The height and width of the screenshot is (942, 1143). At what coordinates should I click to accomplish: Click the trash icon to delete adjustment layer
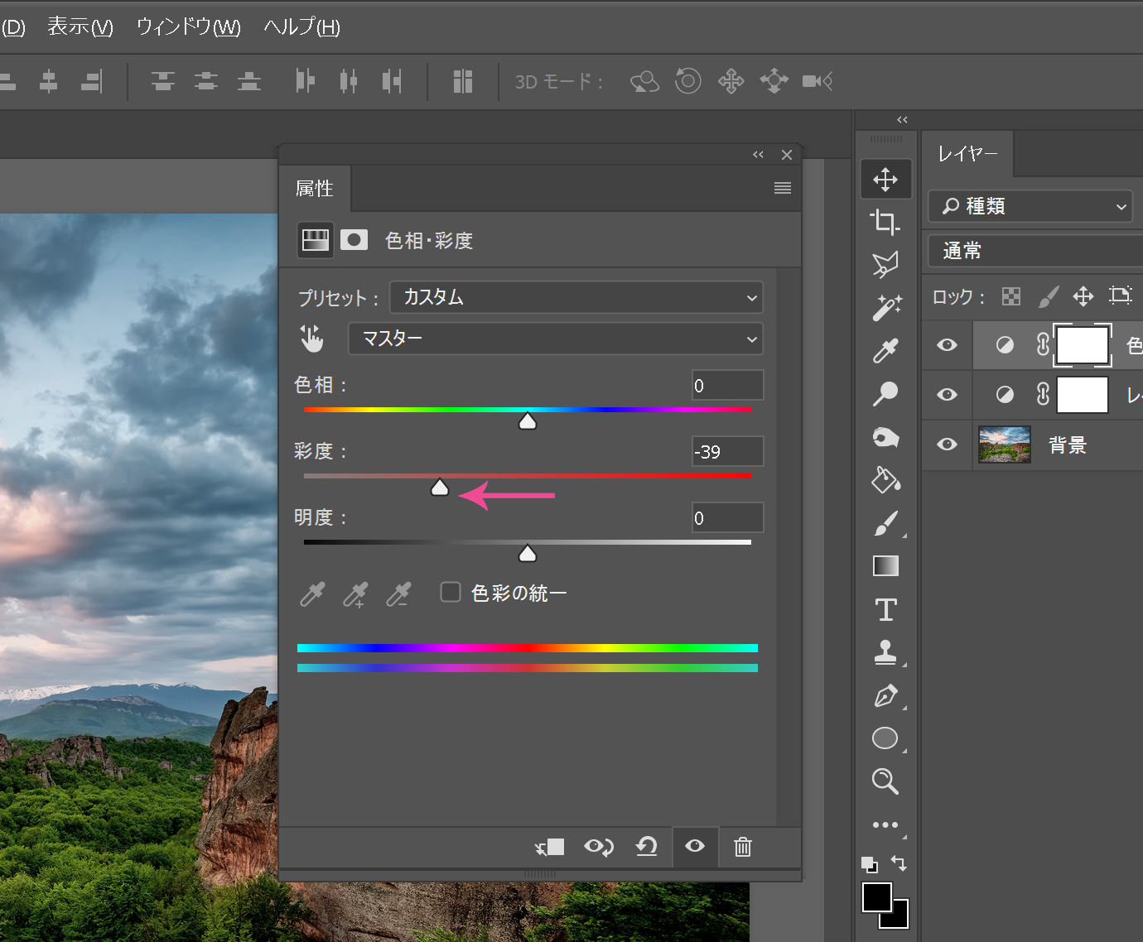[x=743, y=847]
